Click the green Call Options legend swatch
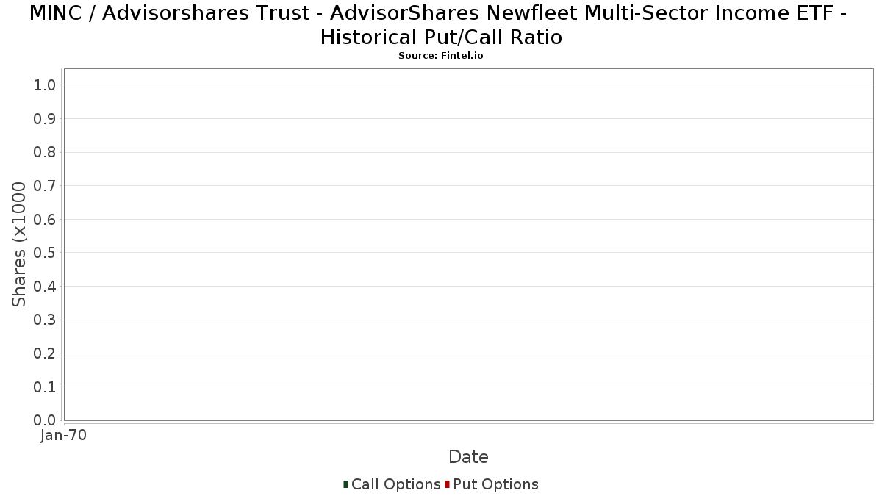This screenshot has height=496, width=882. tap(345, 484)
